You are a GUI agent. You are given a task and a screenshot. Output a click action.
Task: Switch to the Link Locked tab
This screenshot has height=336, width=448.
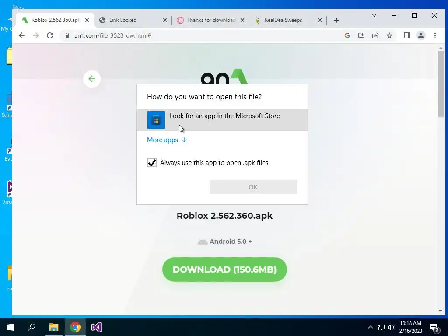133,20
